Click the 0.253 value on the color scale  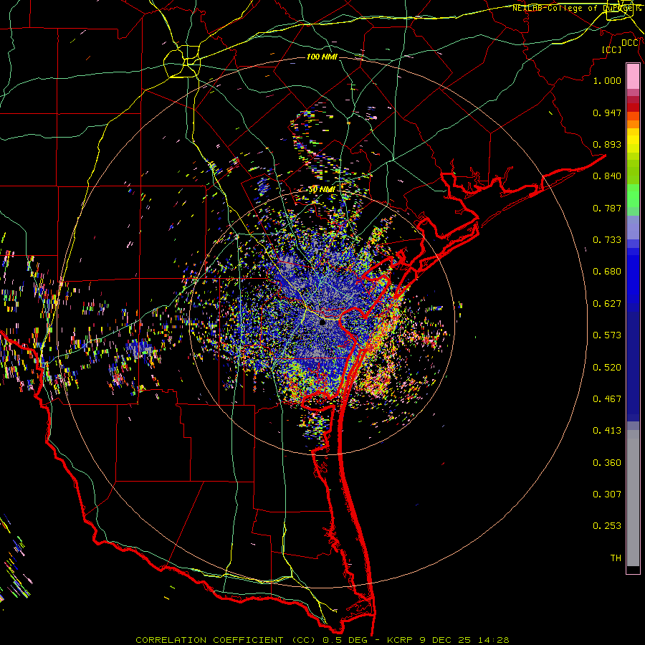[x=607, y=526]
